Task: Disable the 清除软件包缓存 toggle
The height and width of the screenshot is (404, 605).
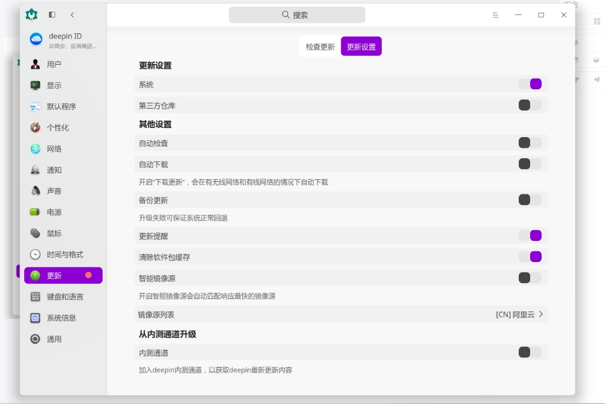Action: coord(530,257)
